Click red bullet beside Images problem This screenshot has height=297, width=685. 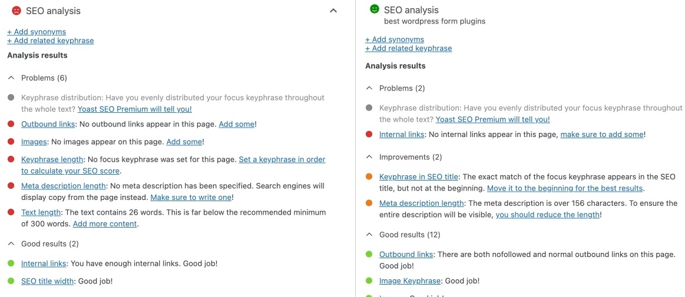coord(11,142)
